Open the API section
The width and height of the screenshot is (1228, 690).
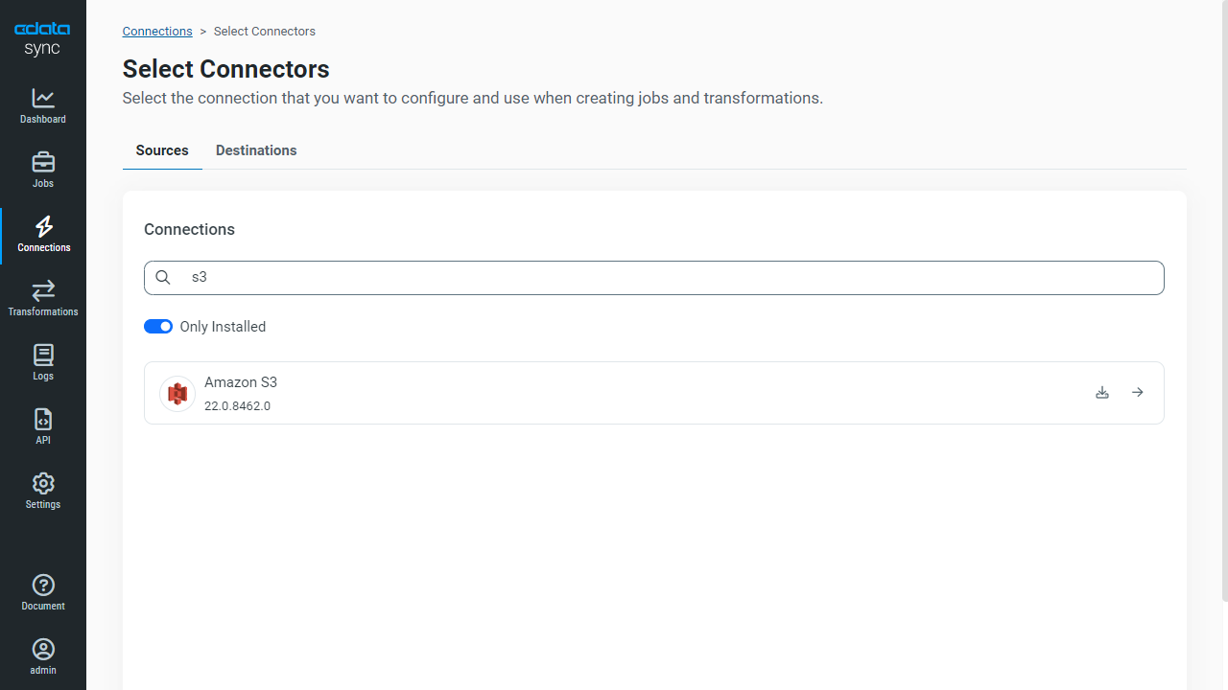pos(43,426)
